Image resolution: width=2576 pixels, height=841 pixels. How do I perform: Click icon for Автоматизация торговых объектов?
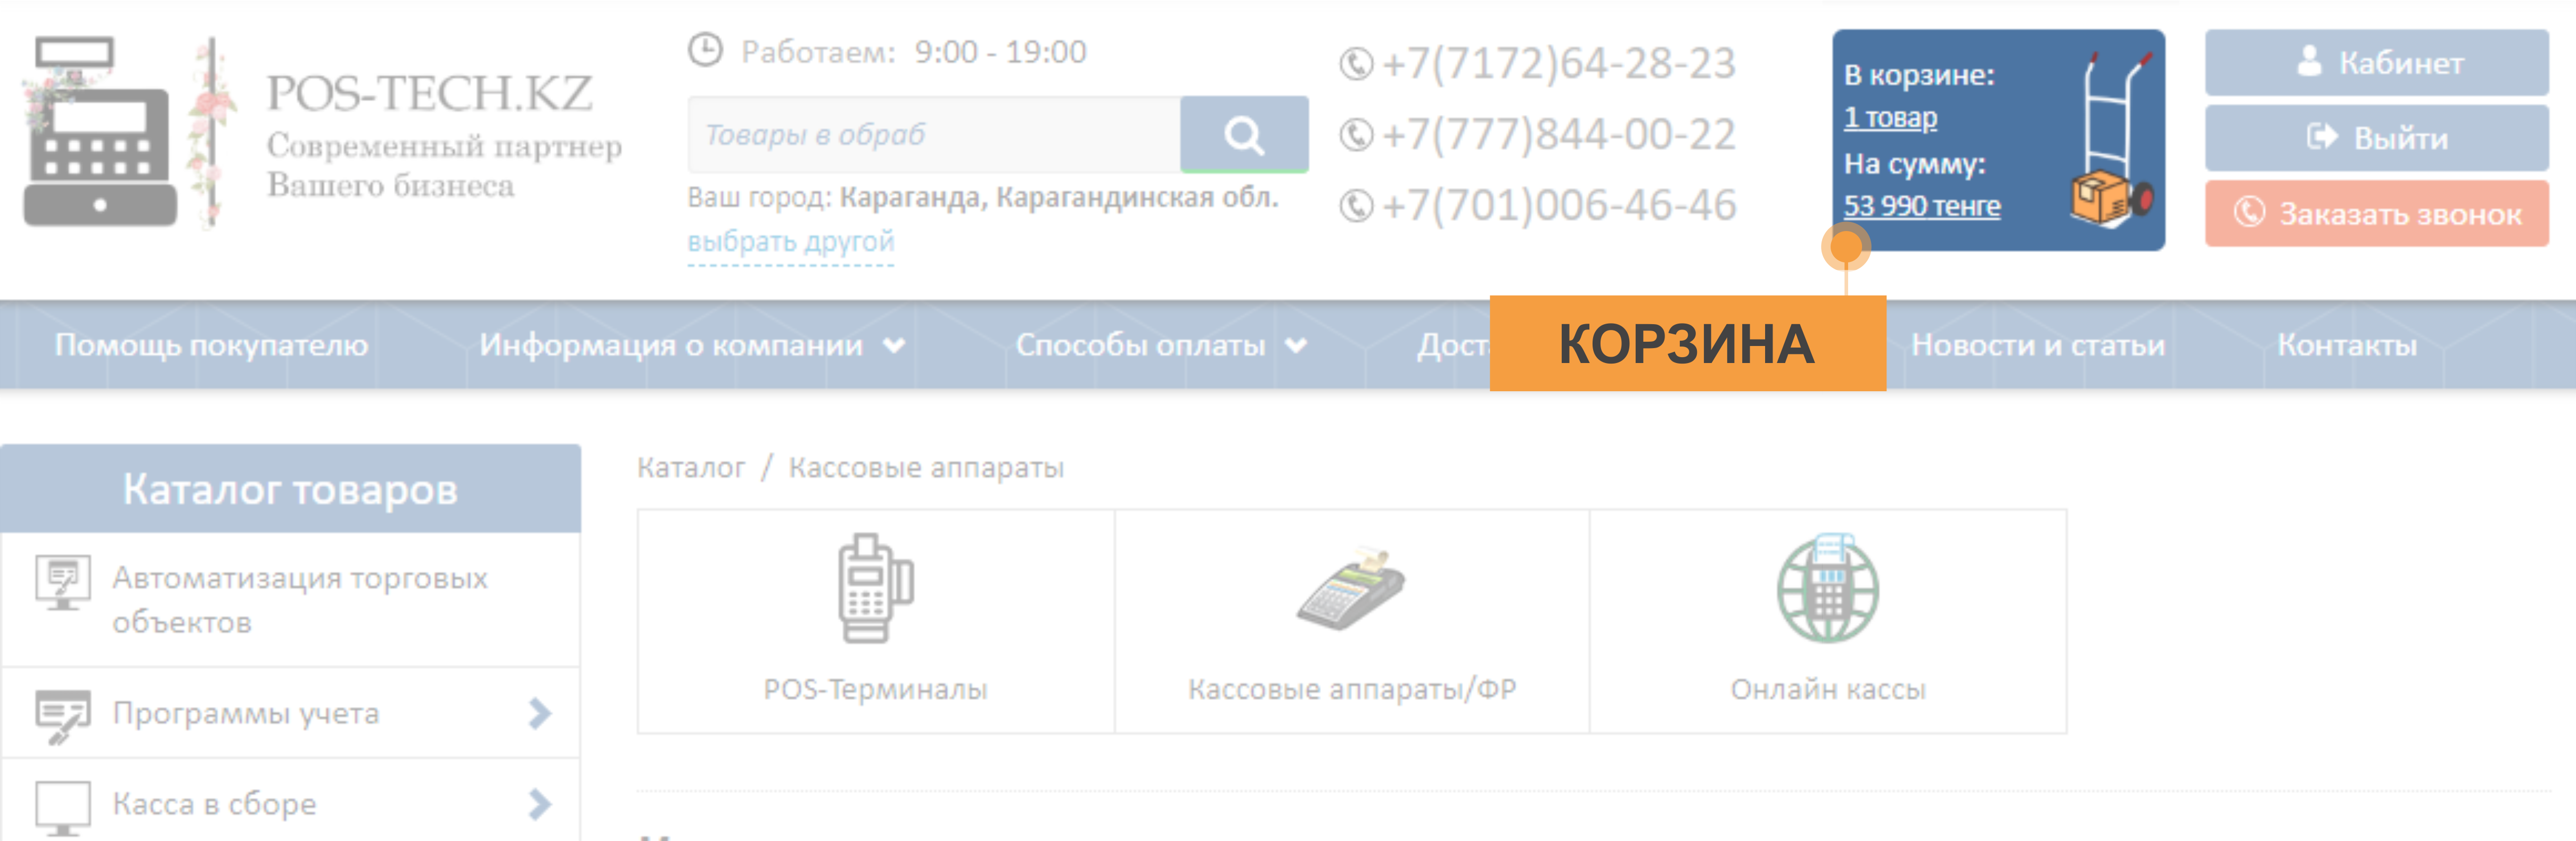tap(62, 583)
